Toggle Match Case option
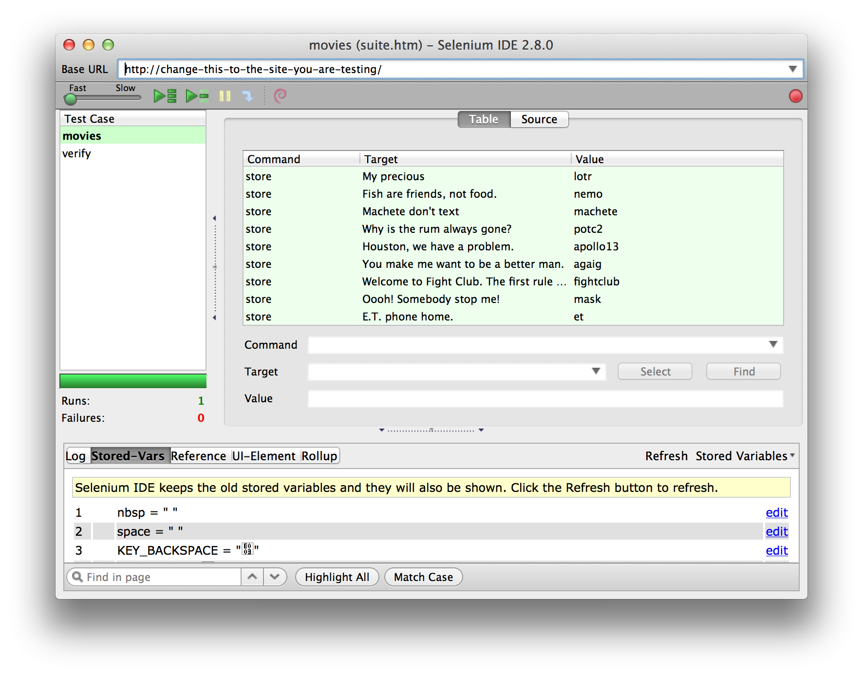Image resolution: width=863 pixels, height=676 pixels. (x=423, y=577)
